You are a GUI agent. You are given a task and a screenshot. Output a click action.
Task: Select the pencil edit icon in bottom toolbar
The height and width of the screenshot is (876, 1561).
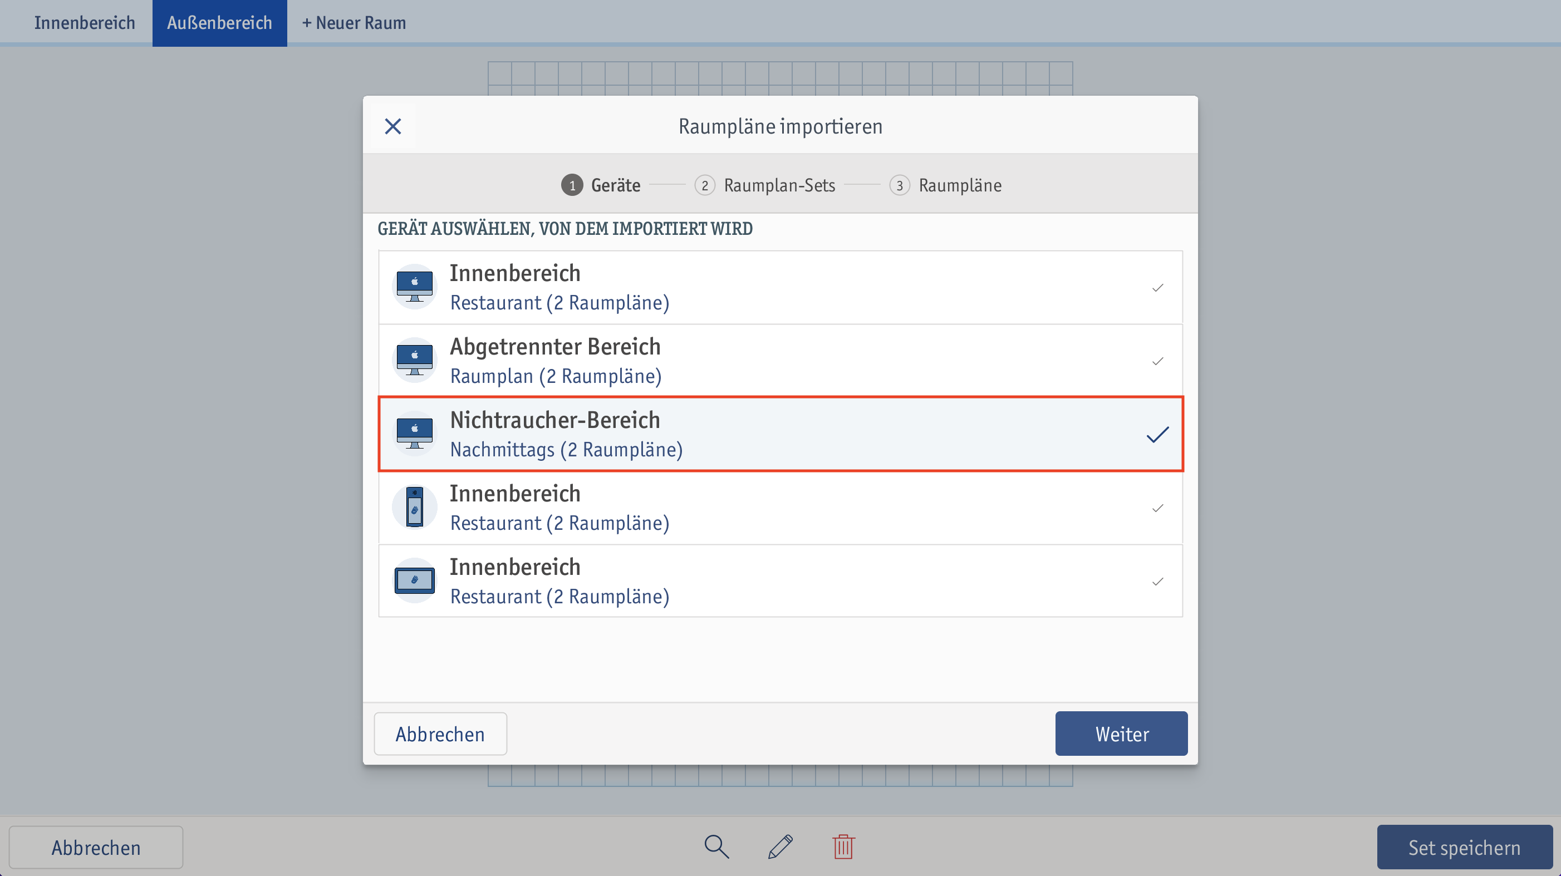tap(780, 847)
